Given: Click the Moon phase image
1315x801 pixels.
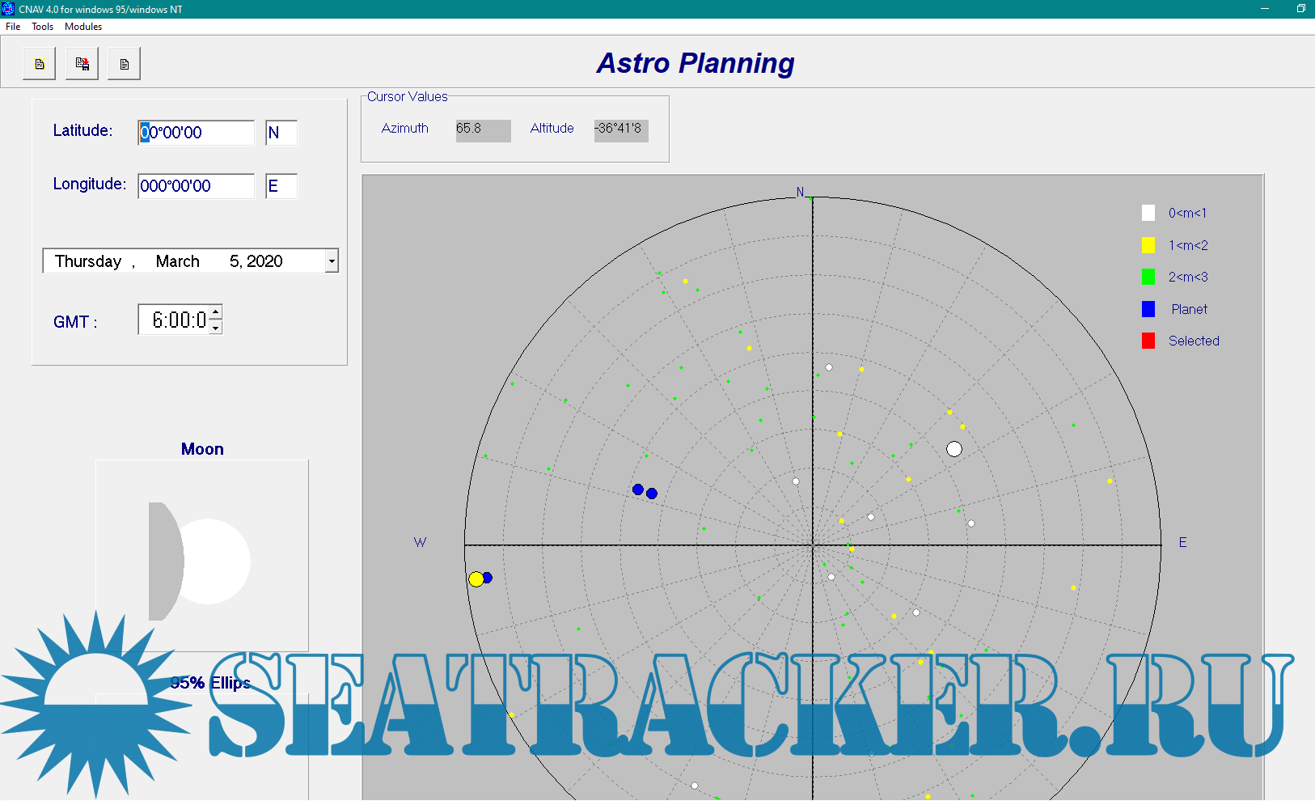Looking at the screenshot, I should pos(201,556).
